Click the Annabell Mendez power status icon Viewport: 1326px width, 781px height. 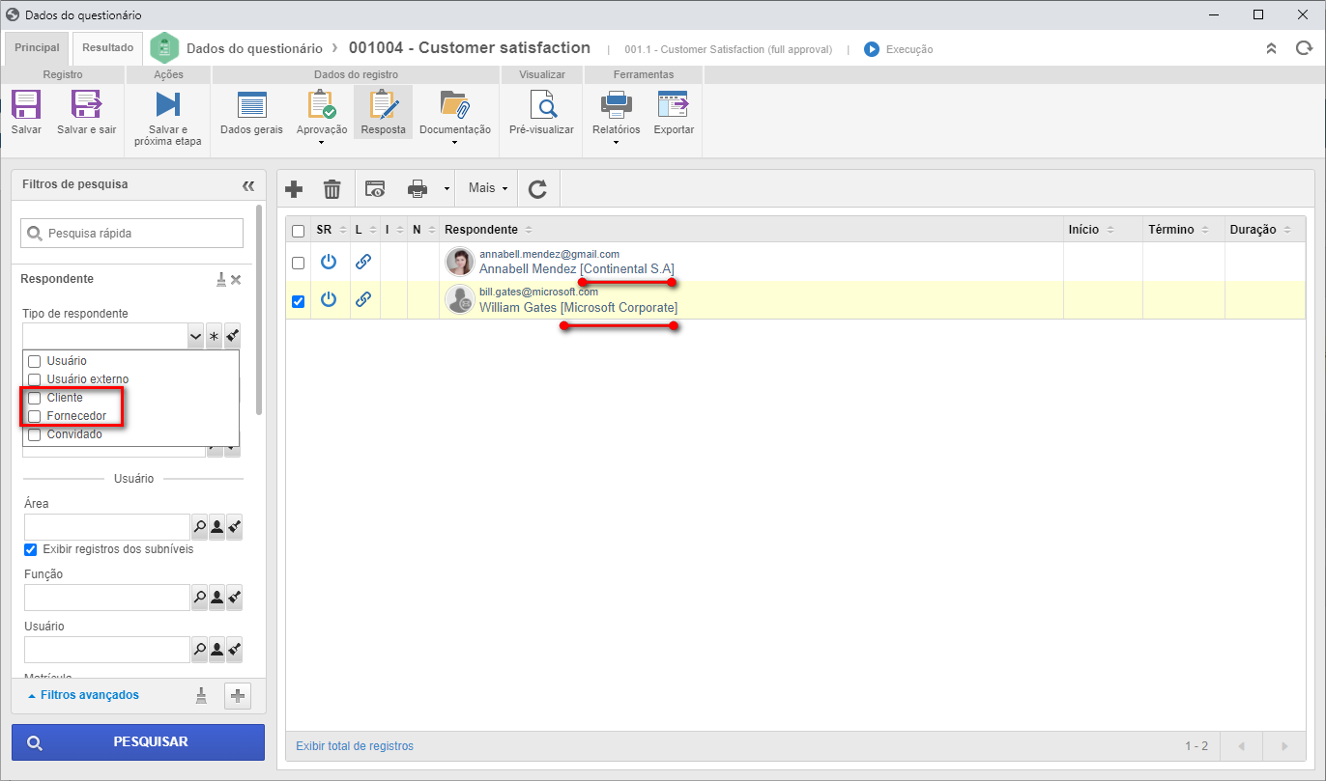coord(329,262)
